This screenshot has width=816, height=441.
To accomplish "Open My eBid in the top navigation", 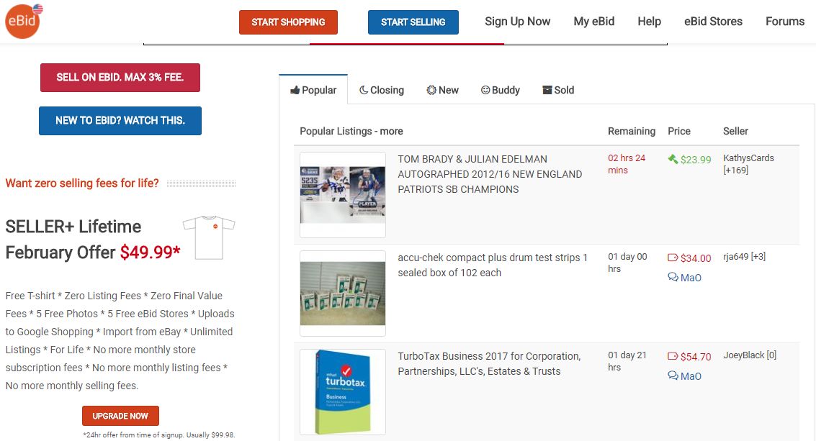I will [593, 22].
